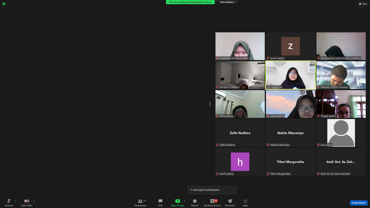Select Zalzafatriani Qothrunnada's video tile

pos(341,46)
